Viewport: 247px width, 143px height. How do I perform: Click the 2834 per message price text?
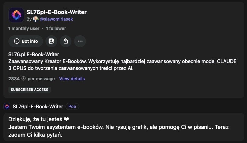(x=32, y=79)
